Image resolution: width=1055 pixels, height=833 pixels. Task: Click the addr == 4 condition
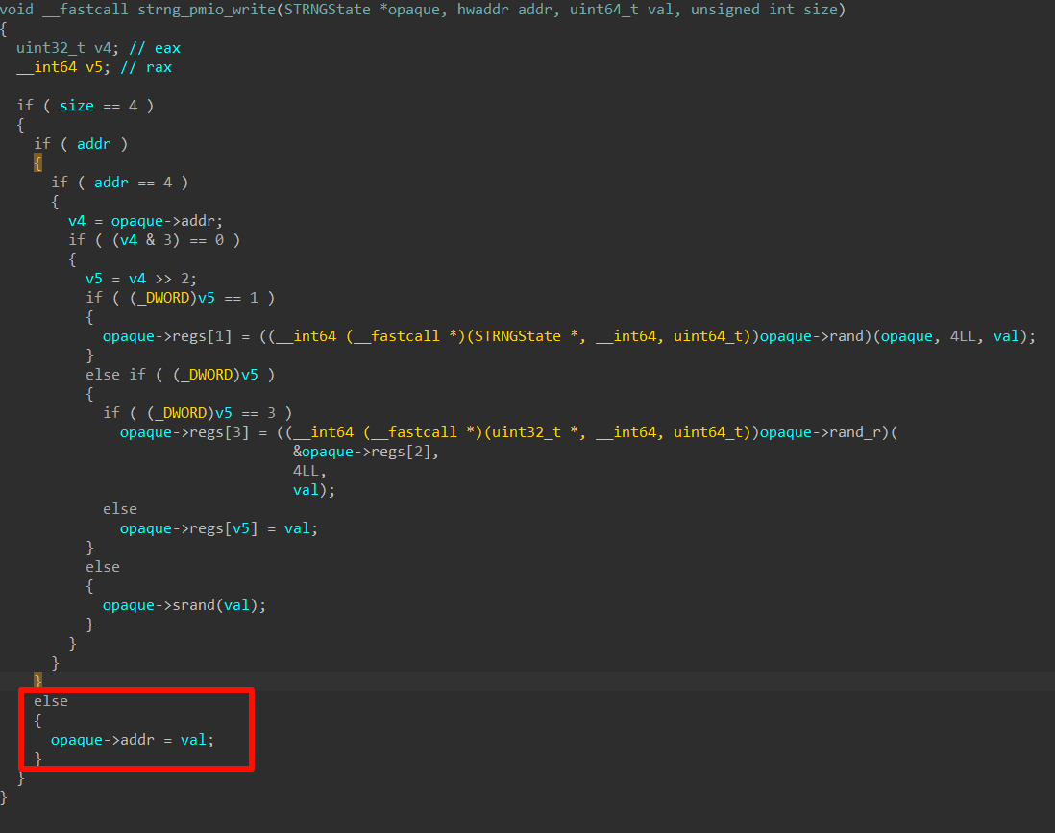pyautogui.click(x=128, y=183)
